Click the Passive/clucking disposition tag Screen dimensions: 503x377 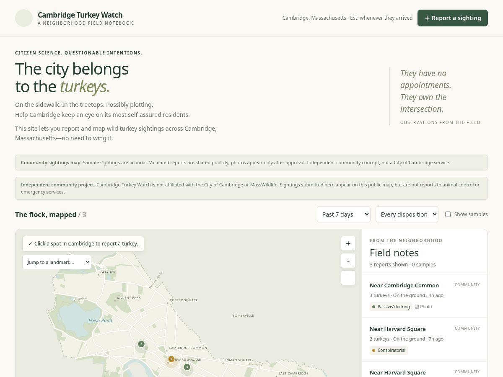point(391,307)
